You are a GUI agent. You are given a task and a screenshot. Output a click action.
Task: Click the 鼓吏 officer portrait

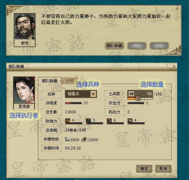coord(25,27)
